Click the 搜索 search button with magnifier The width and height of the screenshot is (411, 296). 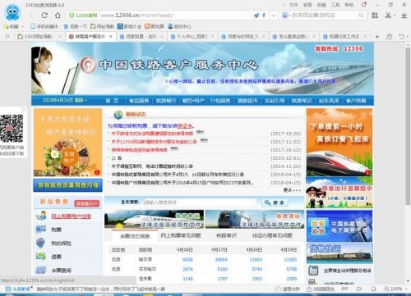[x=275, y=203]
